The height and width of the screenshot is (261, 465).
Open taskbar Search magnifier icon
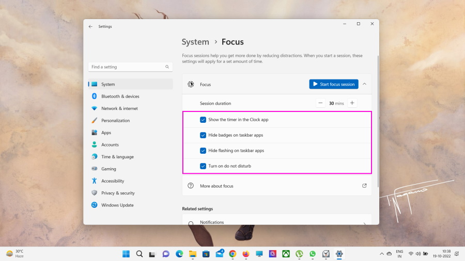coord(139,254)
